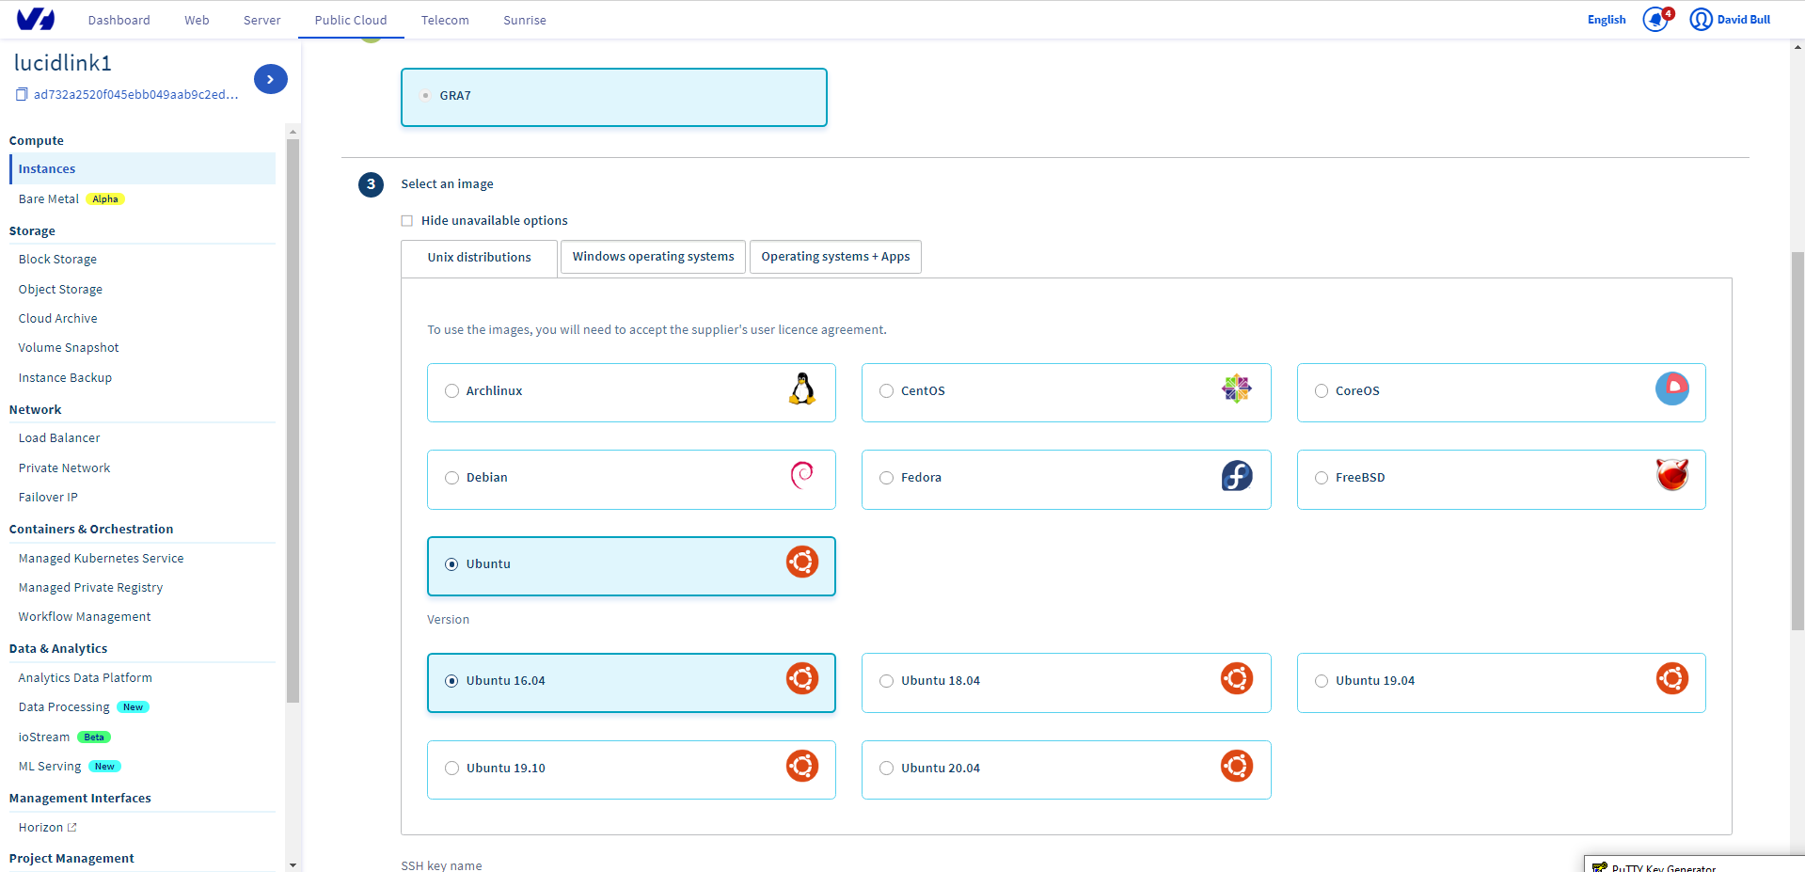
Task: Select the CentOS radio button
Action: (886, 391)
